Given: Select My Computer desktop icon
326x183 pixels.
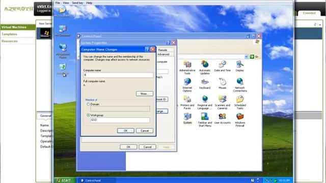Looking at the screenshot, I should coord(63,30).
